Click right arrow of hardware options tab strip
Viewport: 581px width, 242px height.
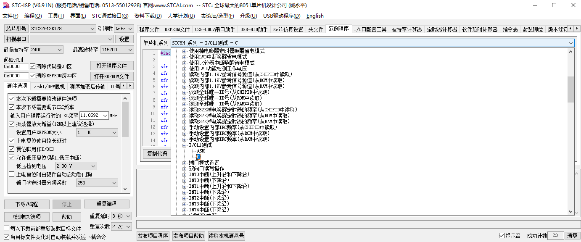[130, 86]
